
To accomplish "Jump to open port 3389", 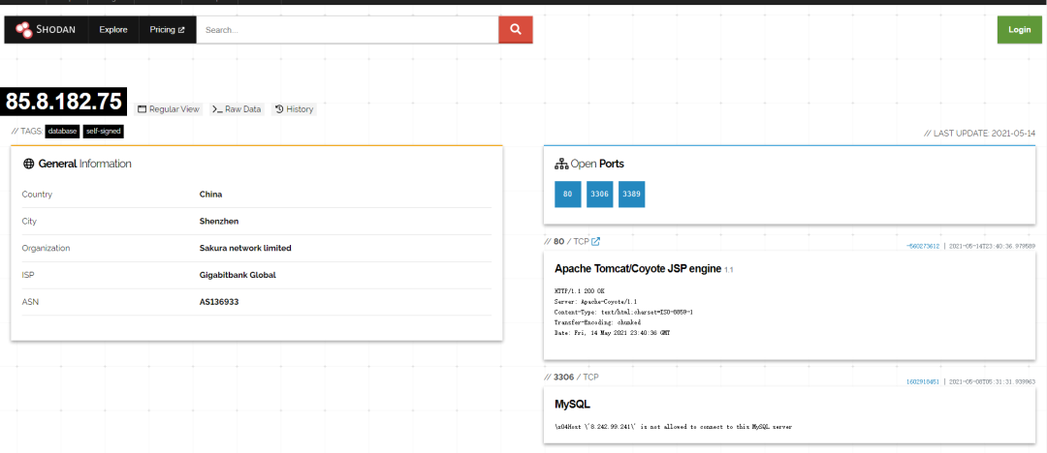I will [x=632, y=195].
